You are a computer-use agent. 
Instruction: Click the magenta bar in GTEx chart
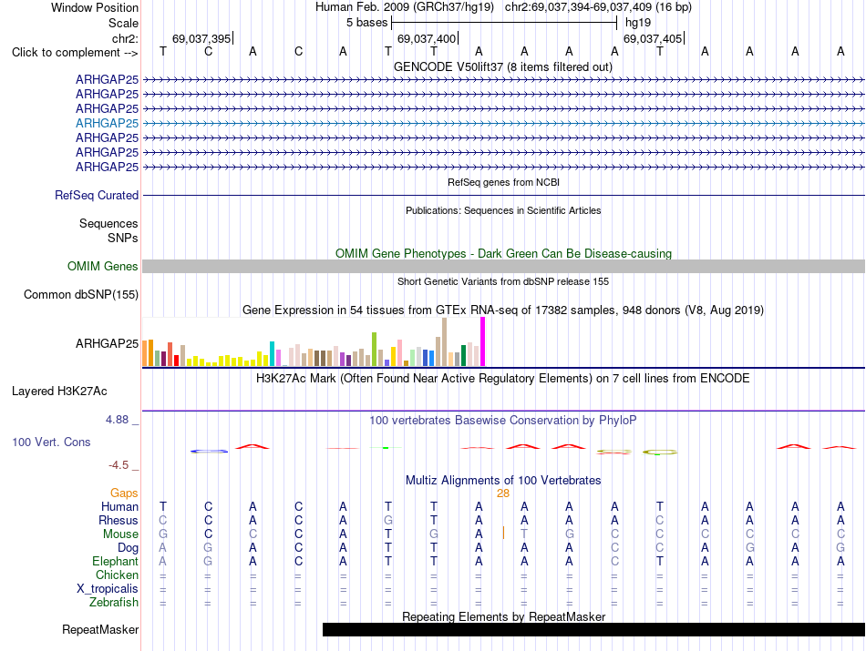[483, 341]
